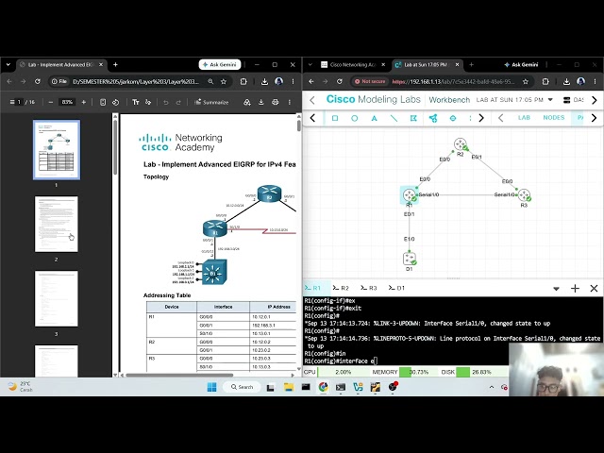Screen dimensions: 604x453
Task: Reload the Cisco Modeling Labs page
Action: pos(340,81)
